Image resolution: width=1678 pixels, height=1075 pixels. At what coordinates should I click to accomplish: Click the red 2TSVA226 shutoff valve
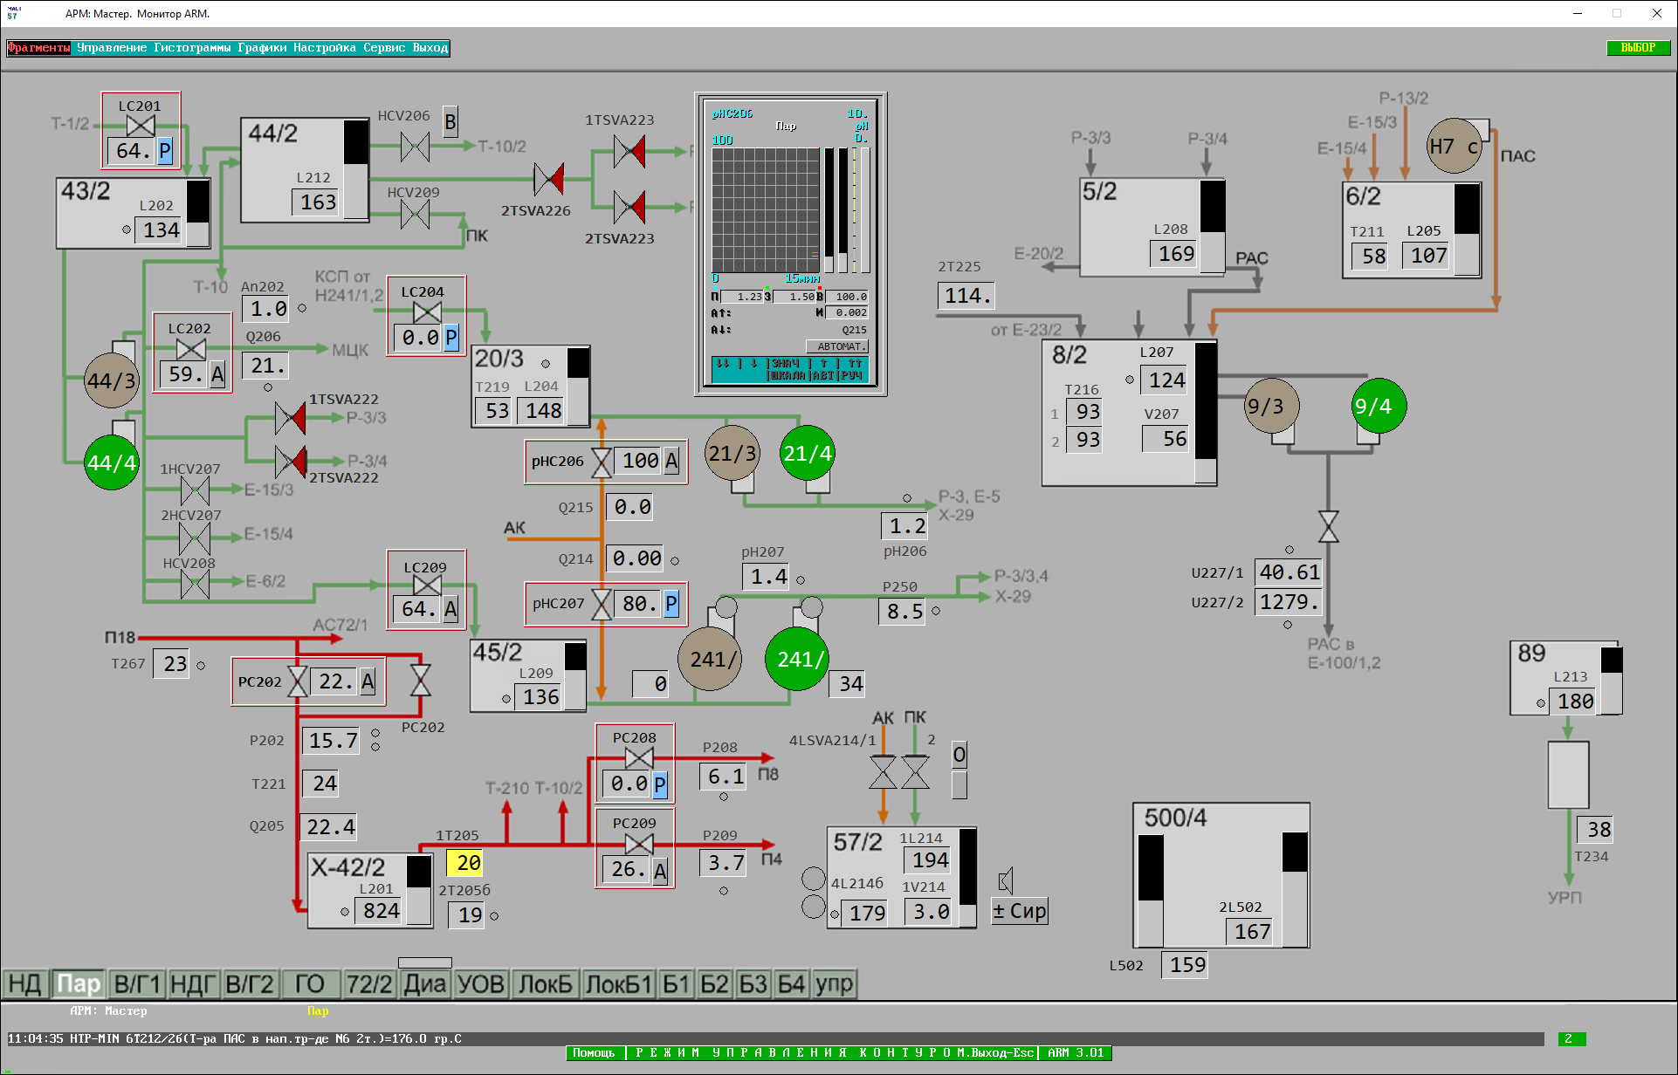click(x=548, y=180)
